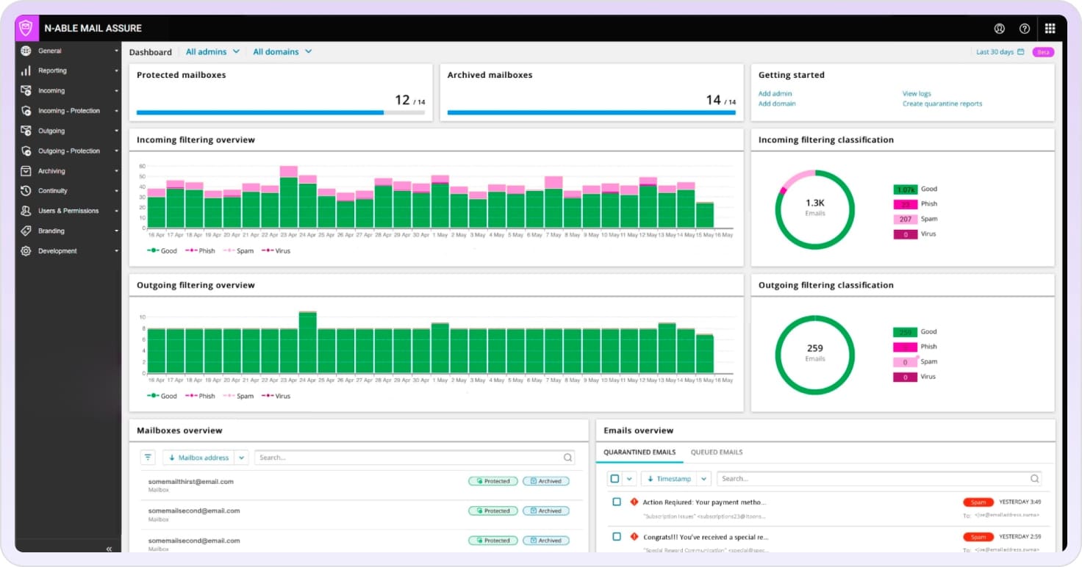
Task: Collapse the sidebar with double-chevron icon
Action: tap(109, 549)
